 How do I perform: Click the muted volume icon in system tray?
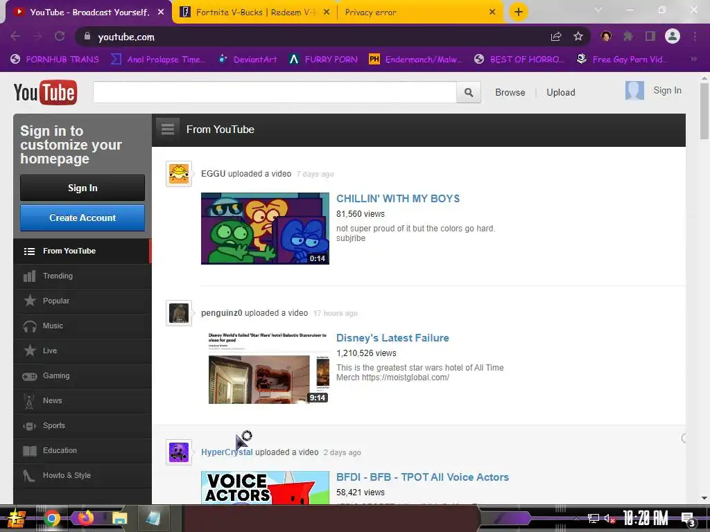pos(609,518)
